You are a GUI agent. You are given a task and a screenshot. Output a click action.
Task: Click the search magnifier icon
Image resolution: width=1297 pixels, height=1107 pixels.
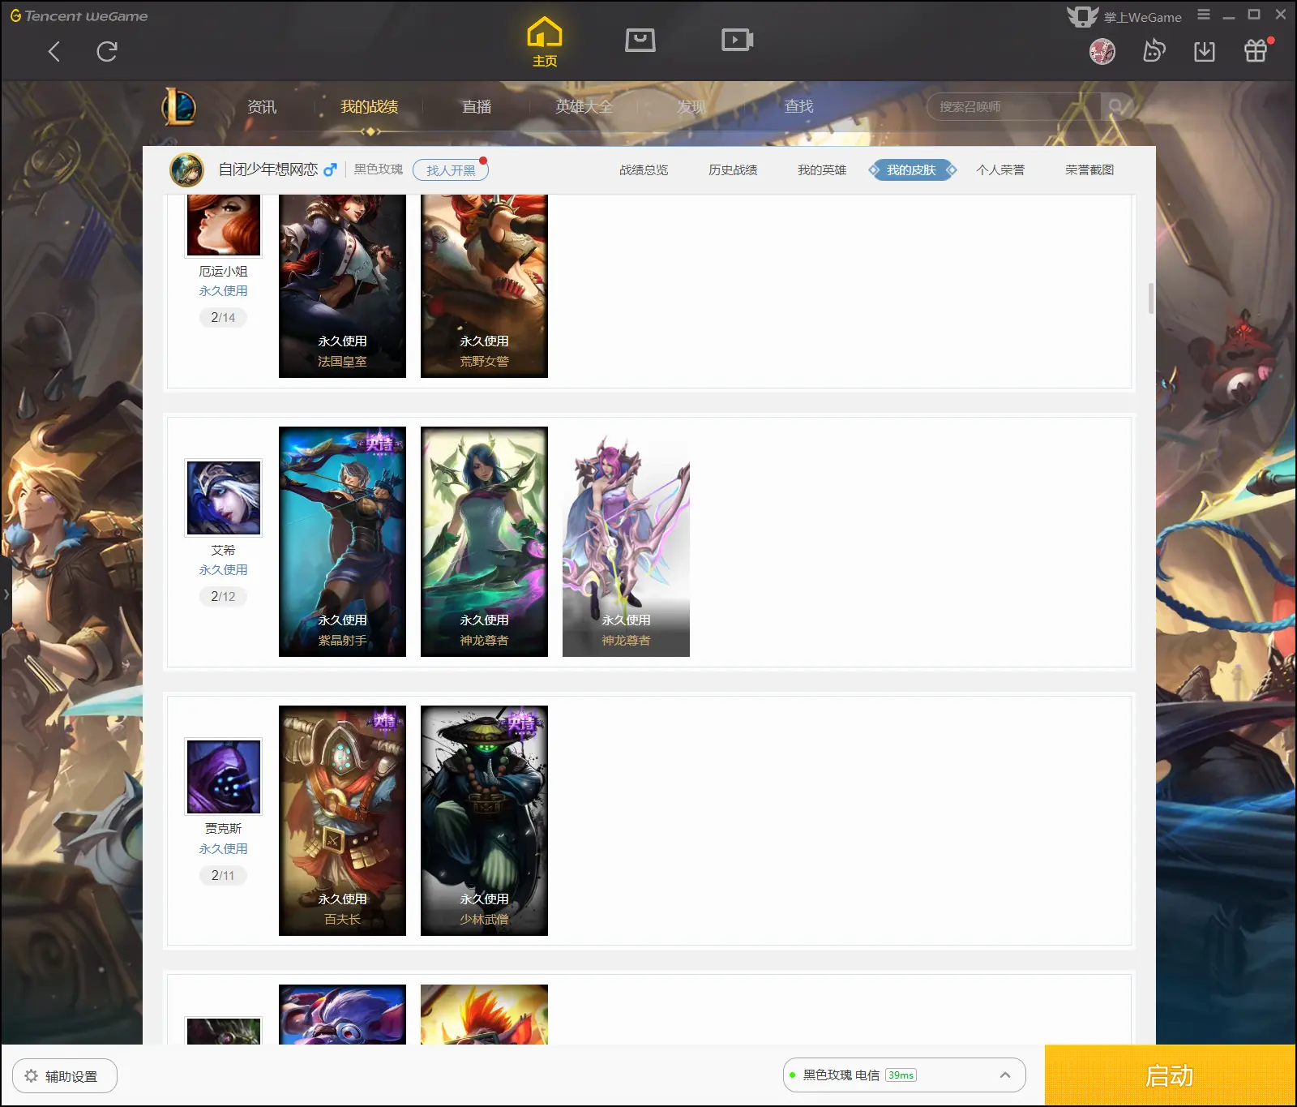[1115, 106]
